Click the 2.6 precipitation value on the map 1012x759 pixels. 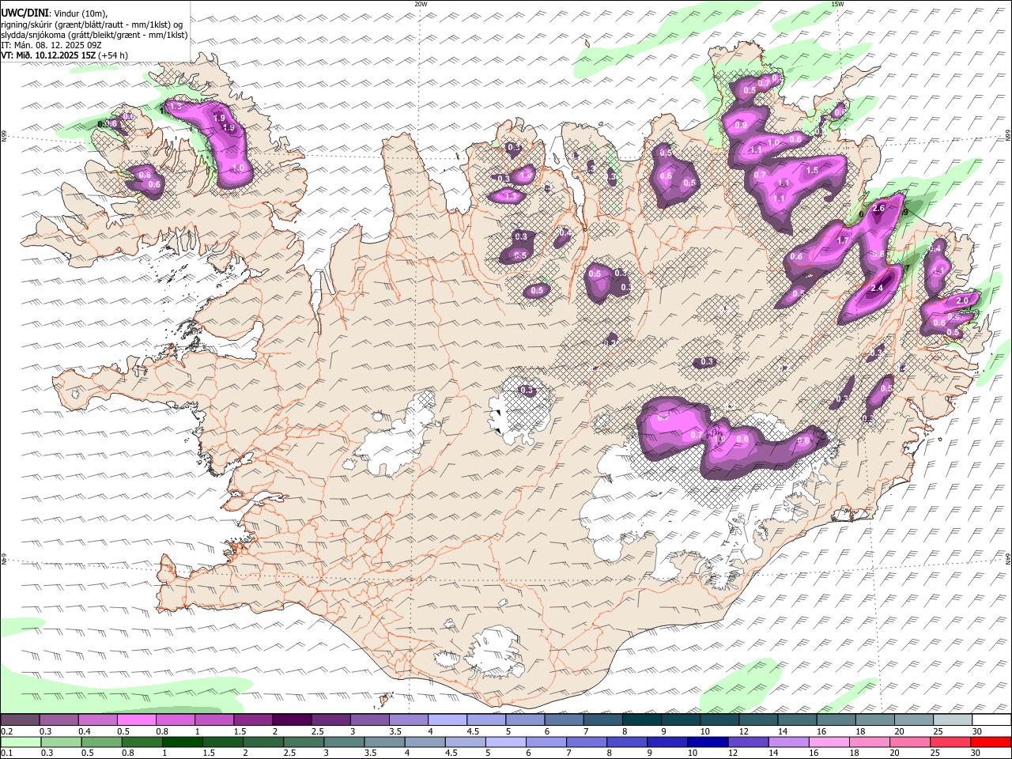tap(878, 209)
